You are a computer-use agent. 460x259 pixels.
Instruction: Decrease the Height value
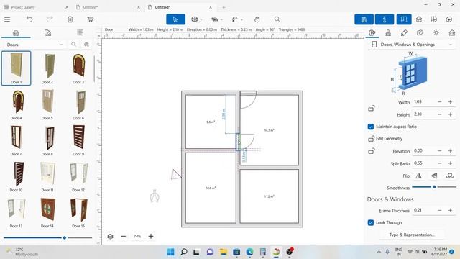tap(439, 114)
